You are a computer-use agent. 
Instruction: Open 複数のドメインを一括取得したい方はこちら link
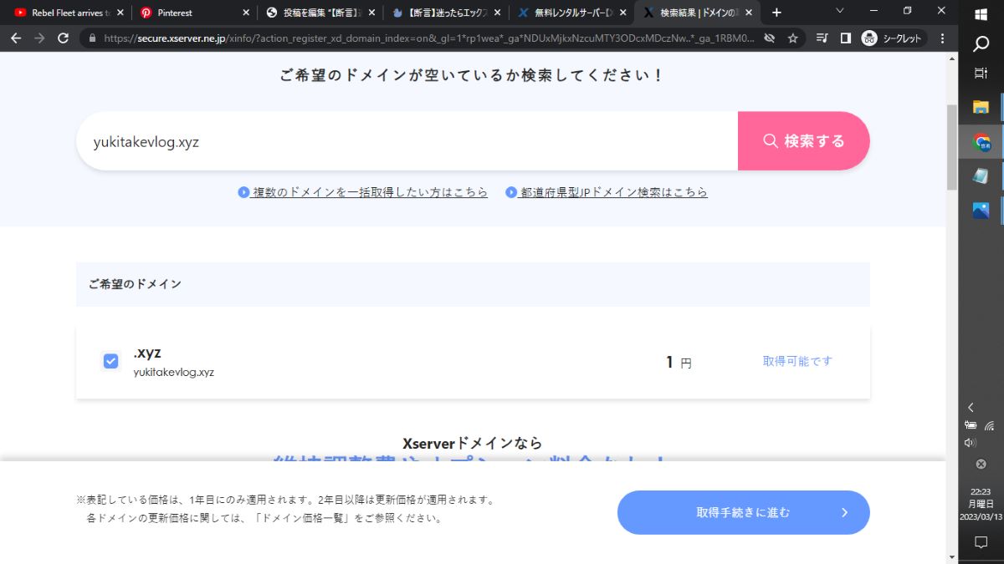point(363,192)
